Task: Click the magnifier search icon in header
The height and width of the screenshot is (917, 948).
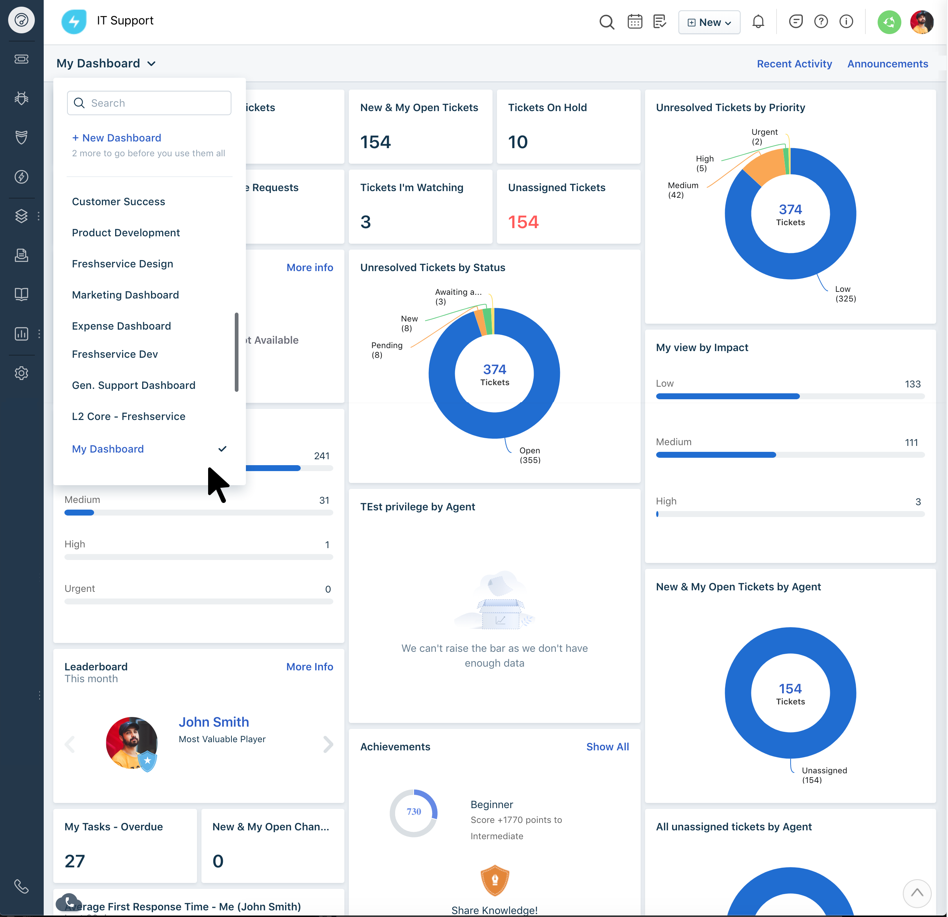Action: [x=607, y=22]
